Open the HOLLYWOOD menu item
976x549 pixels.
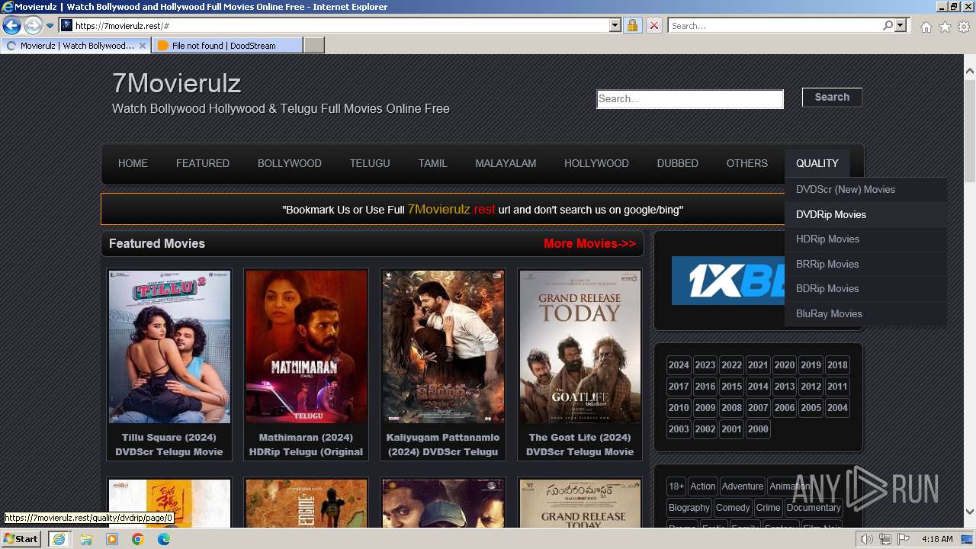pyautogui.click(x=596, y=163)
